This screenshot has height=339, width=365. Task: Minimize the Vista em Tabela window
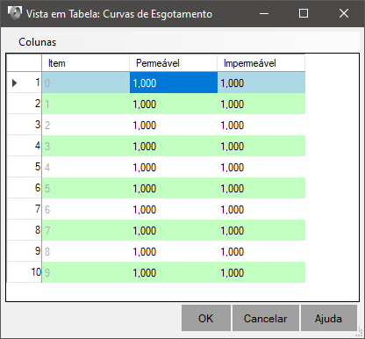pyautogui.click(x=264, y=13)
